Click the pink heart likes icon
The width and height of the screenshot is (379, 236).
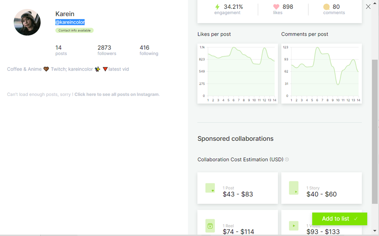pos(276,7)
